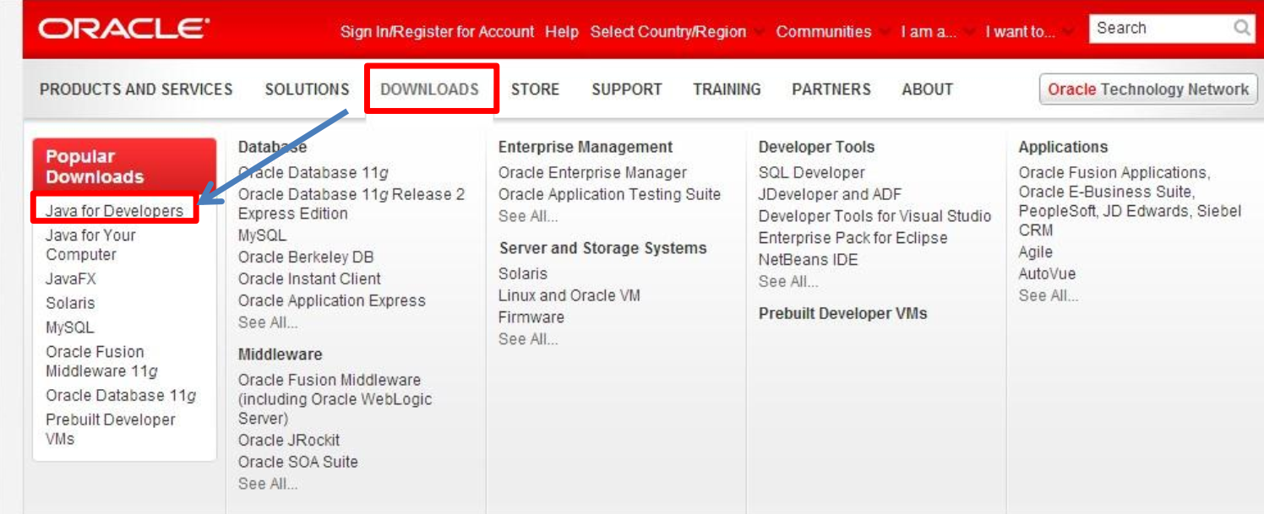Open MySQL under Database section
Viewport: 1264px width, 514px height.
pyautogui.click(x=262, y=235)
